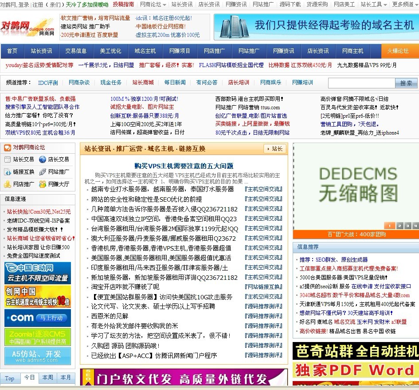Click the 搜索 button
The height and width of the screenshot is (390, 419).
click(x=406, y=83)
